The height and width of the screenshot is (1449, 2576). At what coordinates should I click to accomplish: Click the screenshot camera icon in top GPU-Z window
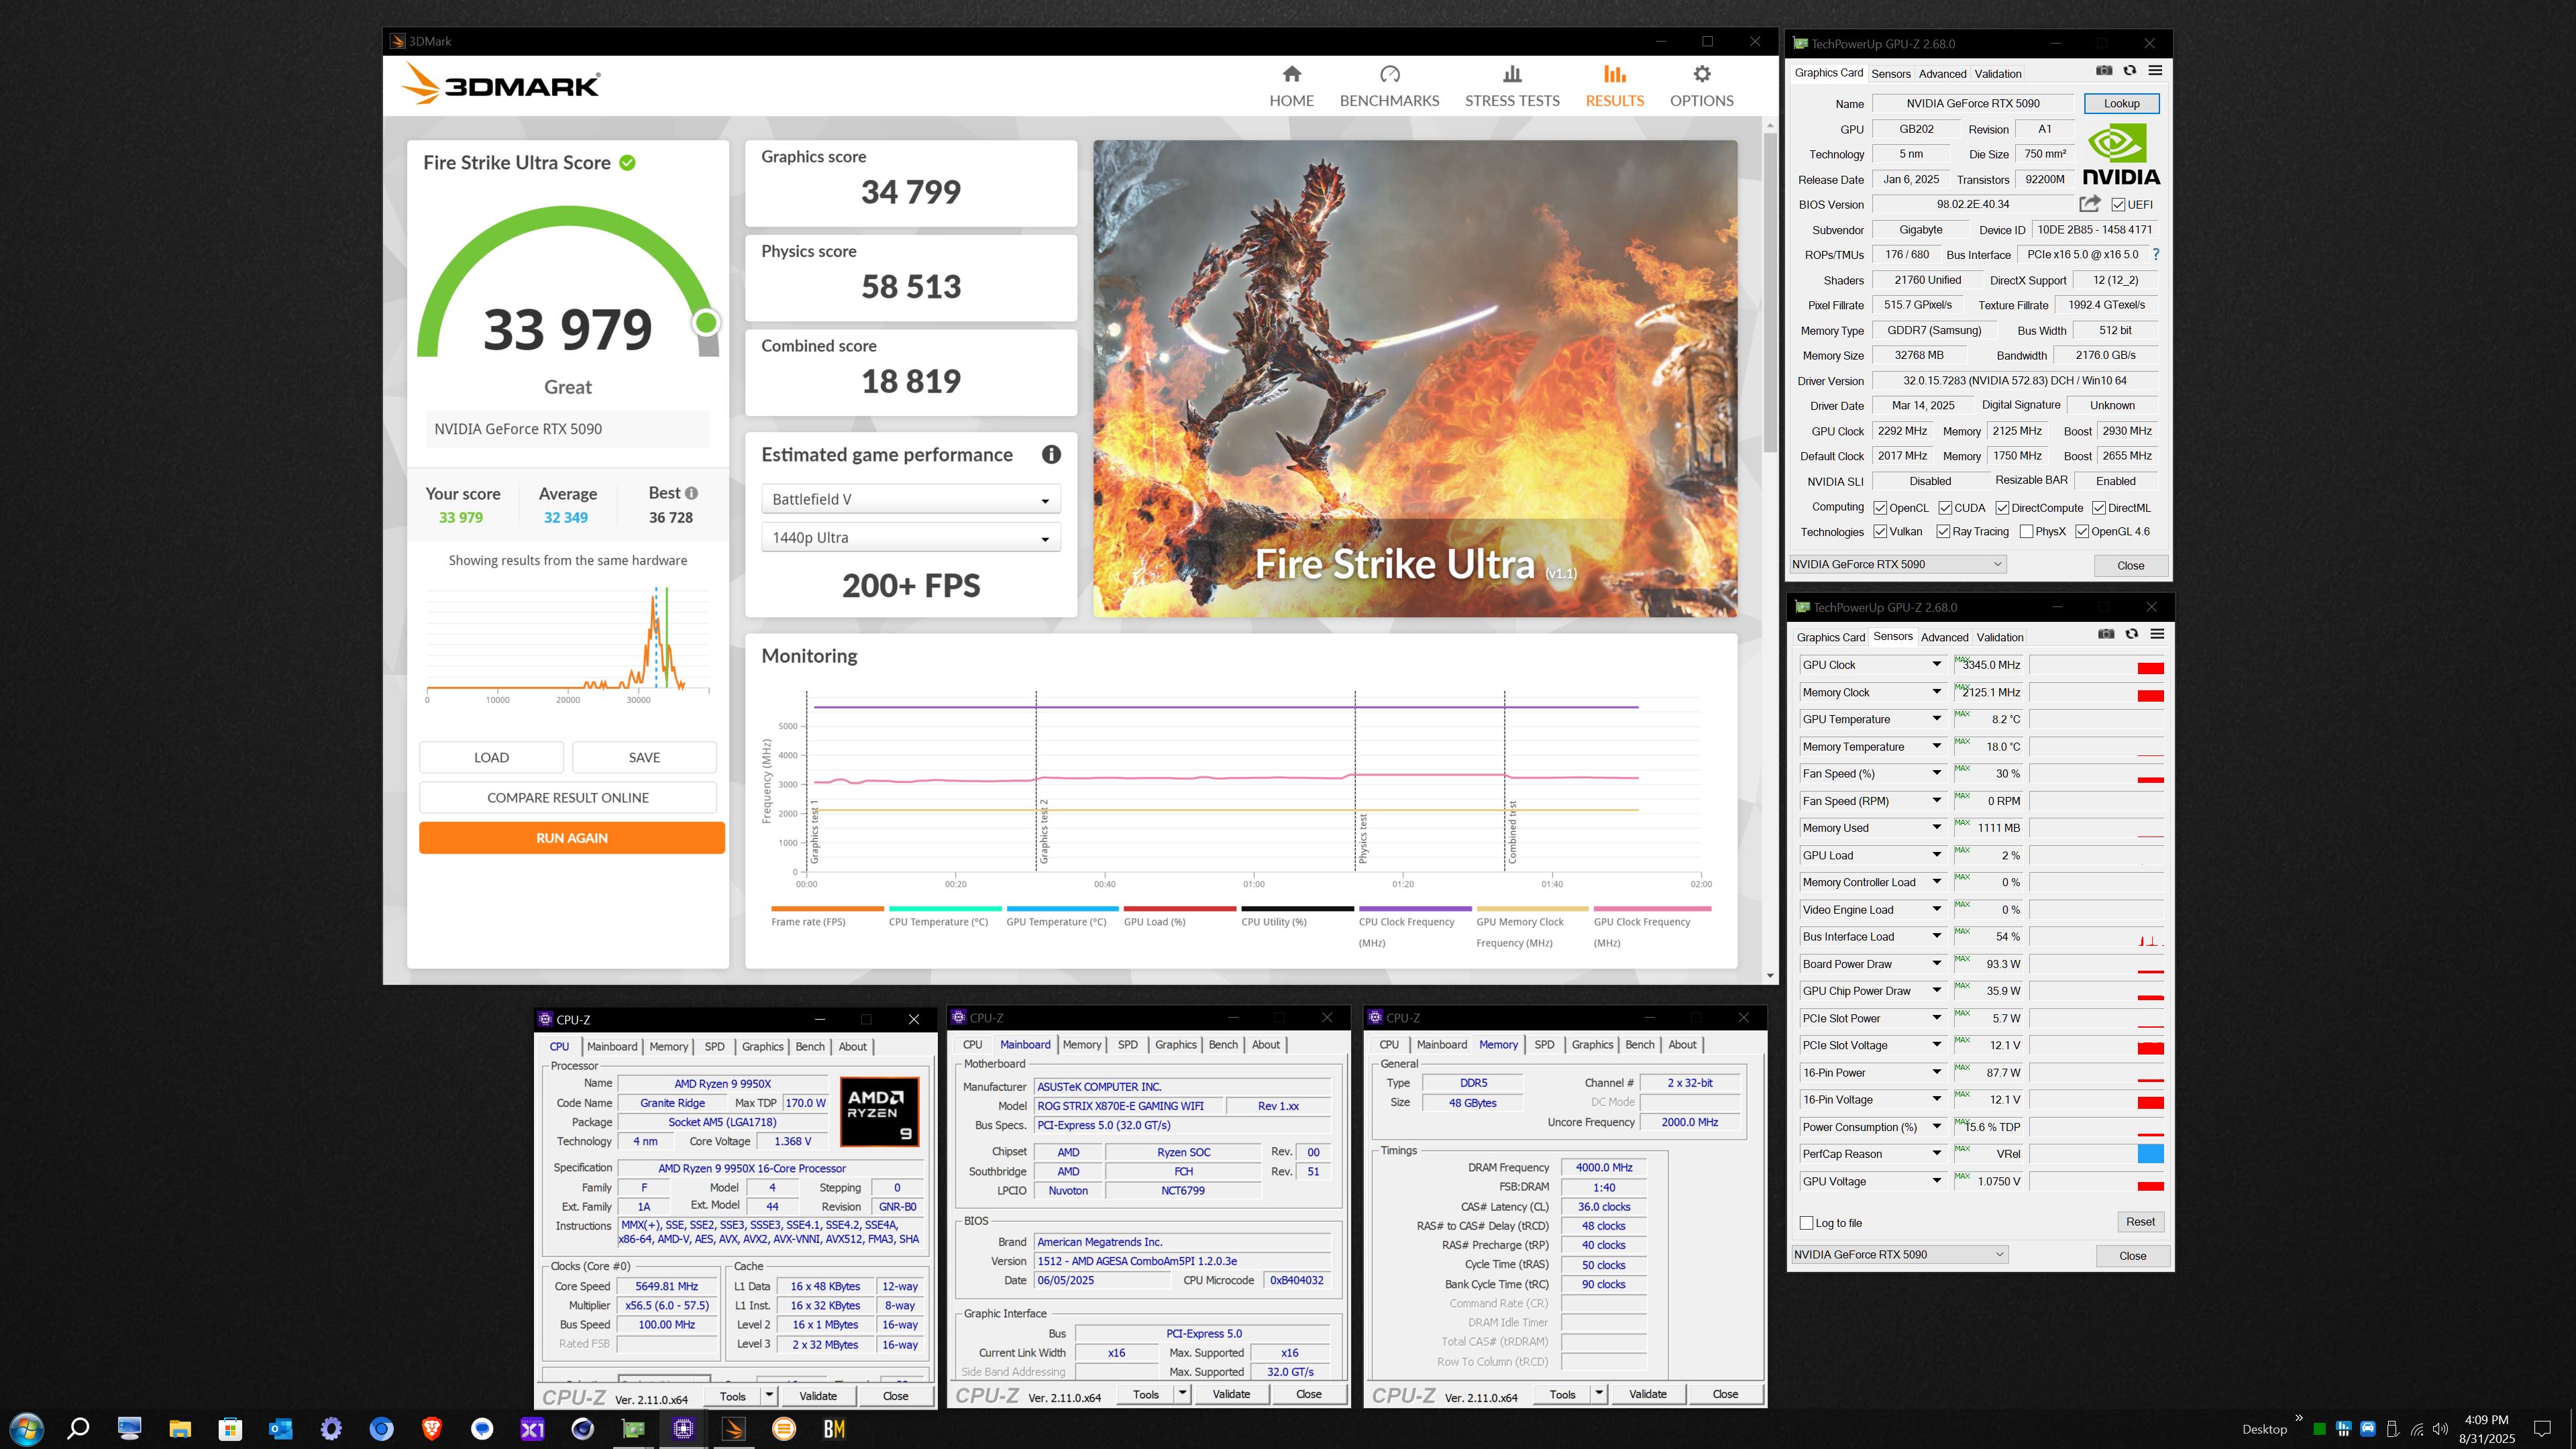(x=2104, y=71)
